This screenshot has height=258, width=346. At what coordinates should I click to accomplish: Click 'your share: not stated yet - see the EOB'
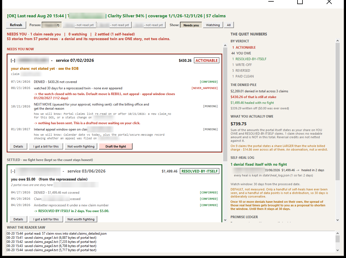(x=45, y=68)
